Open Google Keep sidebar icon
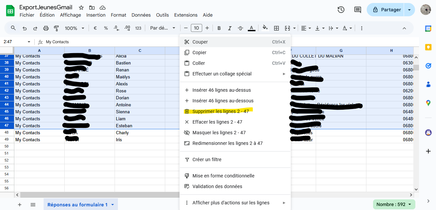436x210 pixels. [x=428, y=47]
